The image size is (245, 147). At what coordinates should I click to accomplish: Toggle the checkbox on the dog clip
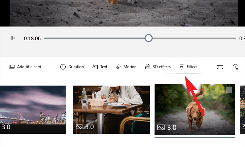[x=229, y=90]
